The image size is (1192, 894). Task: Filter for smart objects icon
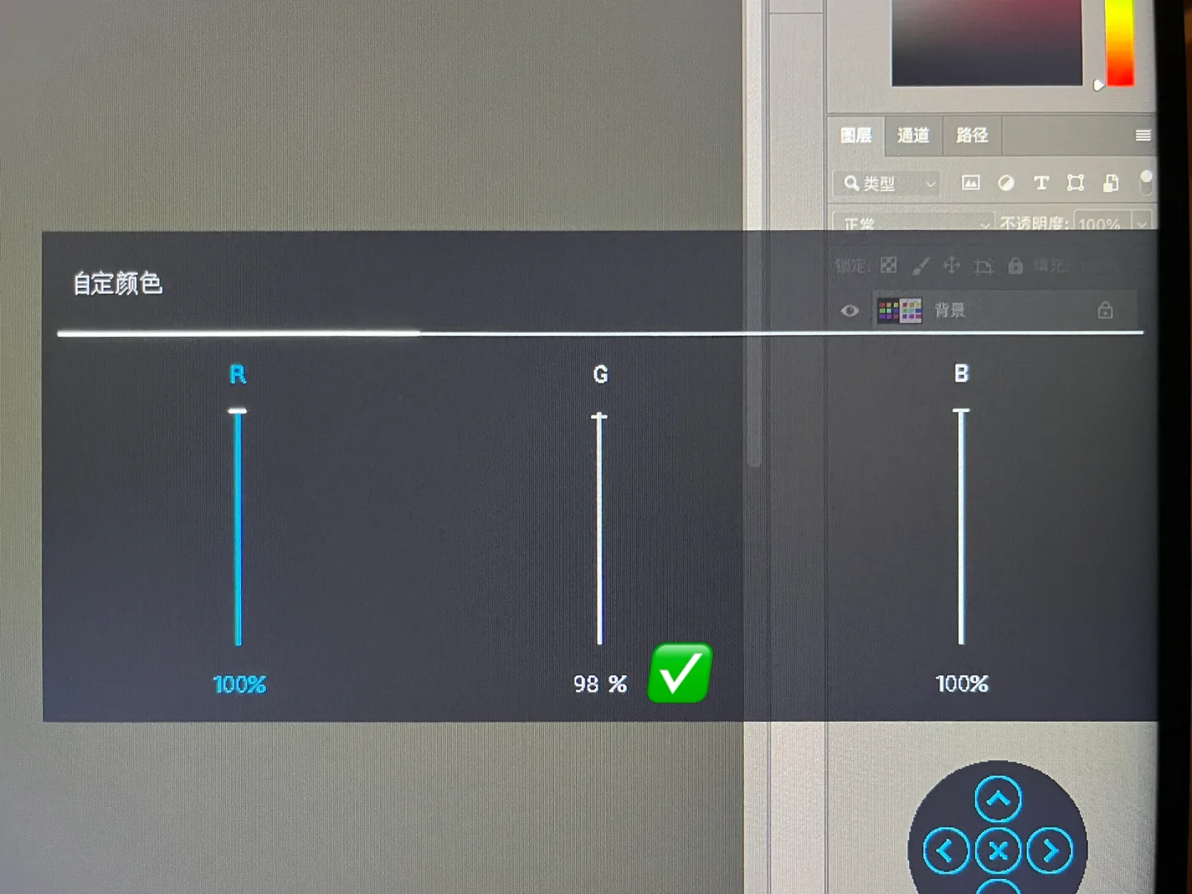1111,183
